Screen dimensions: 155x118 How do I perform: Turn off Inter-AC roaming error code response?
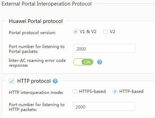83,62
